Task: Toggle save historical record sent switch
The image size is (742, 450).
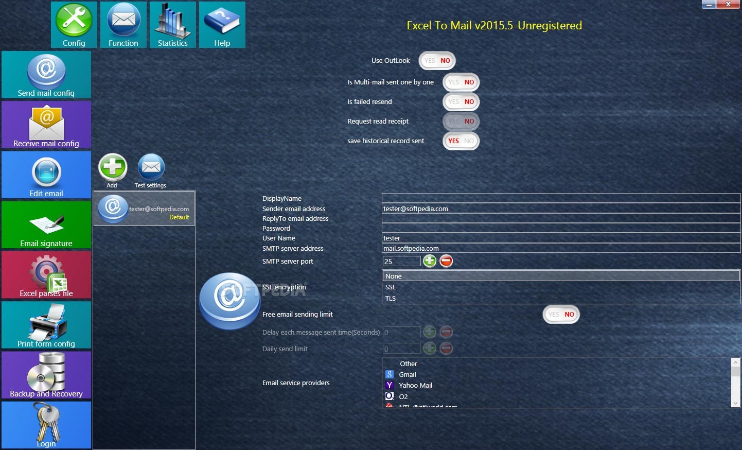Action: [x=461, y=141]
